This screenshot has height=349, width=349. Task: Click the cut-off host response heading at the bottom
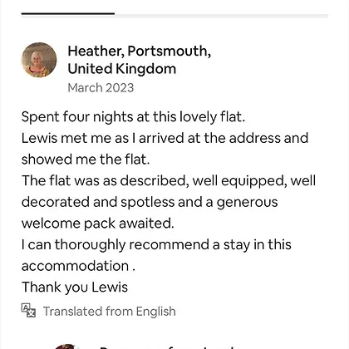coord(169,347)
